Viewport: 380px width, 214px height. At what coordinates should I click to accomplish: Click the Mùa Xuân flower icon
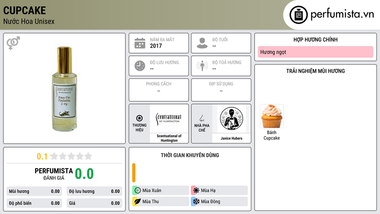pyautogui.click(x=138, y=191)
